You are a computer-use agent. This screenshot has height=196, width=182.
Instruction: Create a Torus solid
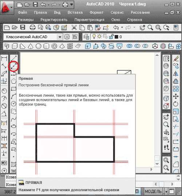54,46
